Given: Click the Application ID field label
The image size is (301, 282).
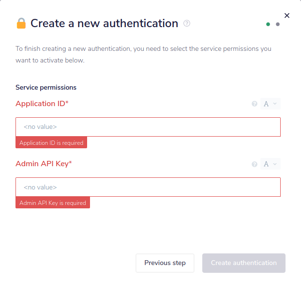Looking at the screenshot, I should point(42,104).
